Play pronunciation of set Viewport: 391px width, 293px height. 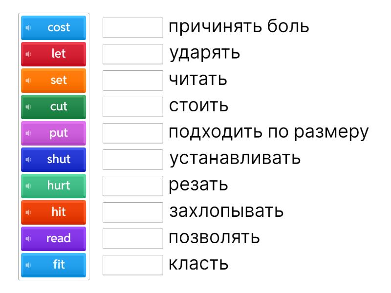pyautogui.click(x=28, y=81)
